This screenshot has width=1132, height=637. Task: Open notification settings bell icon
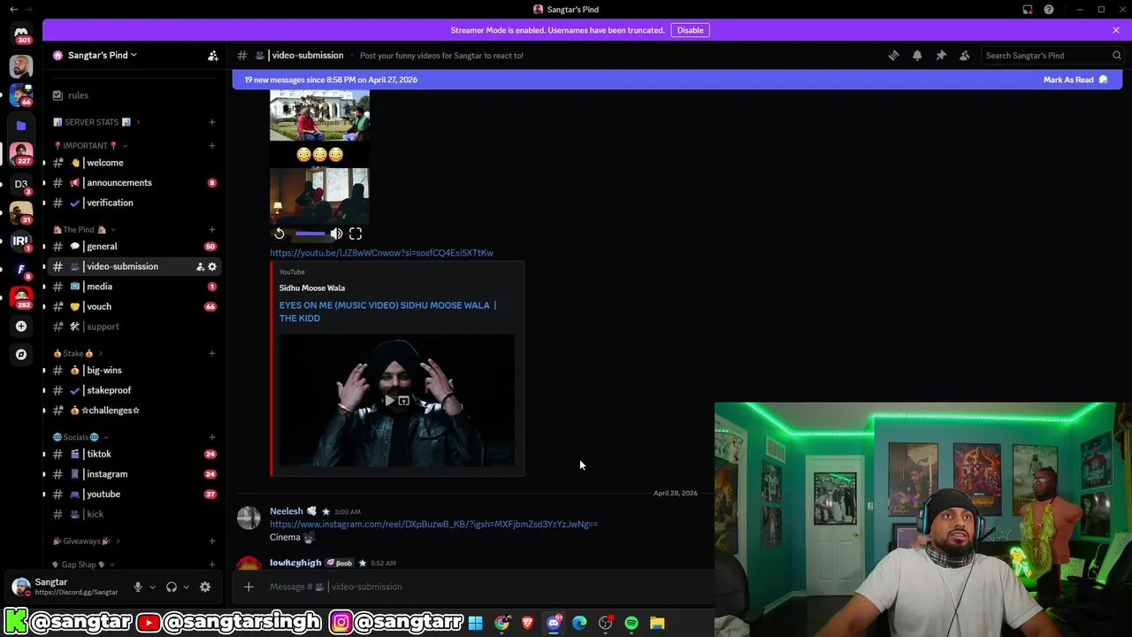click(917, 55)
